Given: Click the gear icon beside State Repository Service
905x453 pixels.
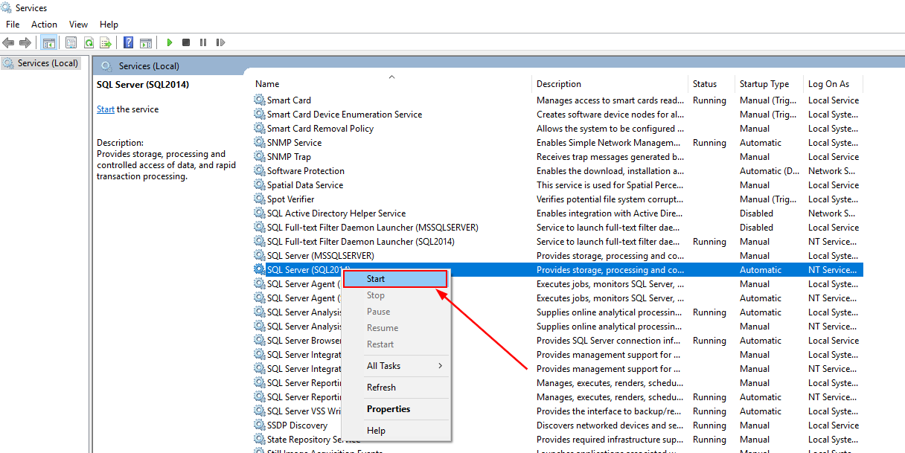Looking at the screenshot, I should (x=260, y=440).
